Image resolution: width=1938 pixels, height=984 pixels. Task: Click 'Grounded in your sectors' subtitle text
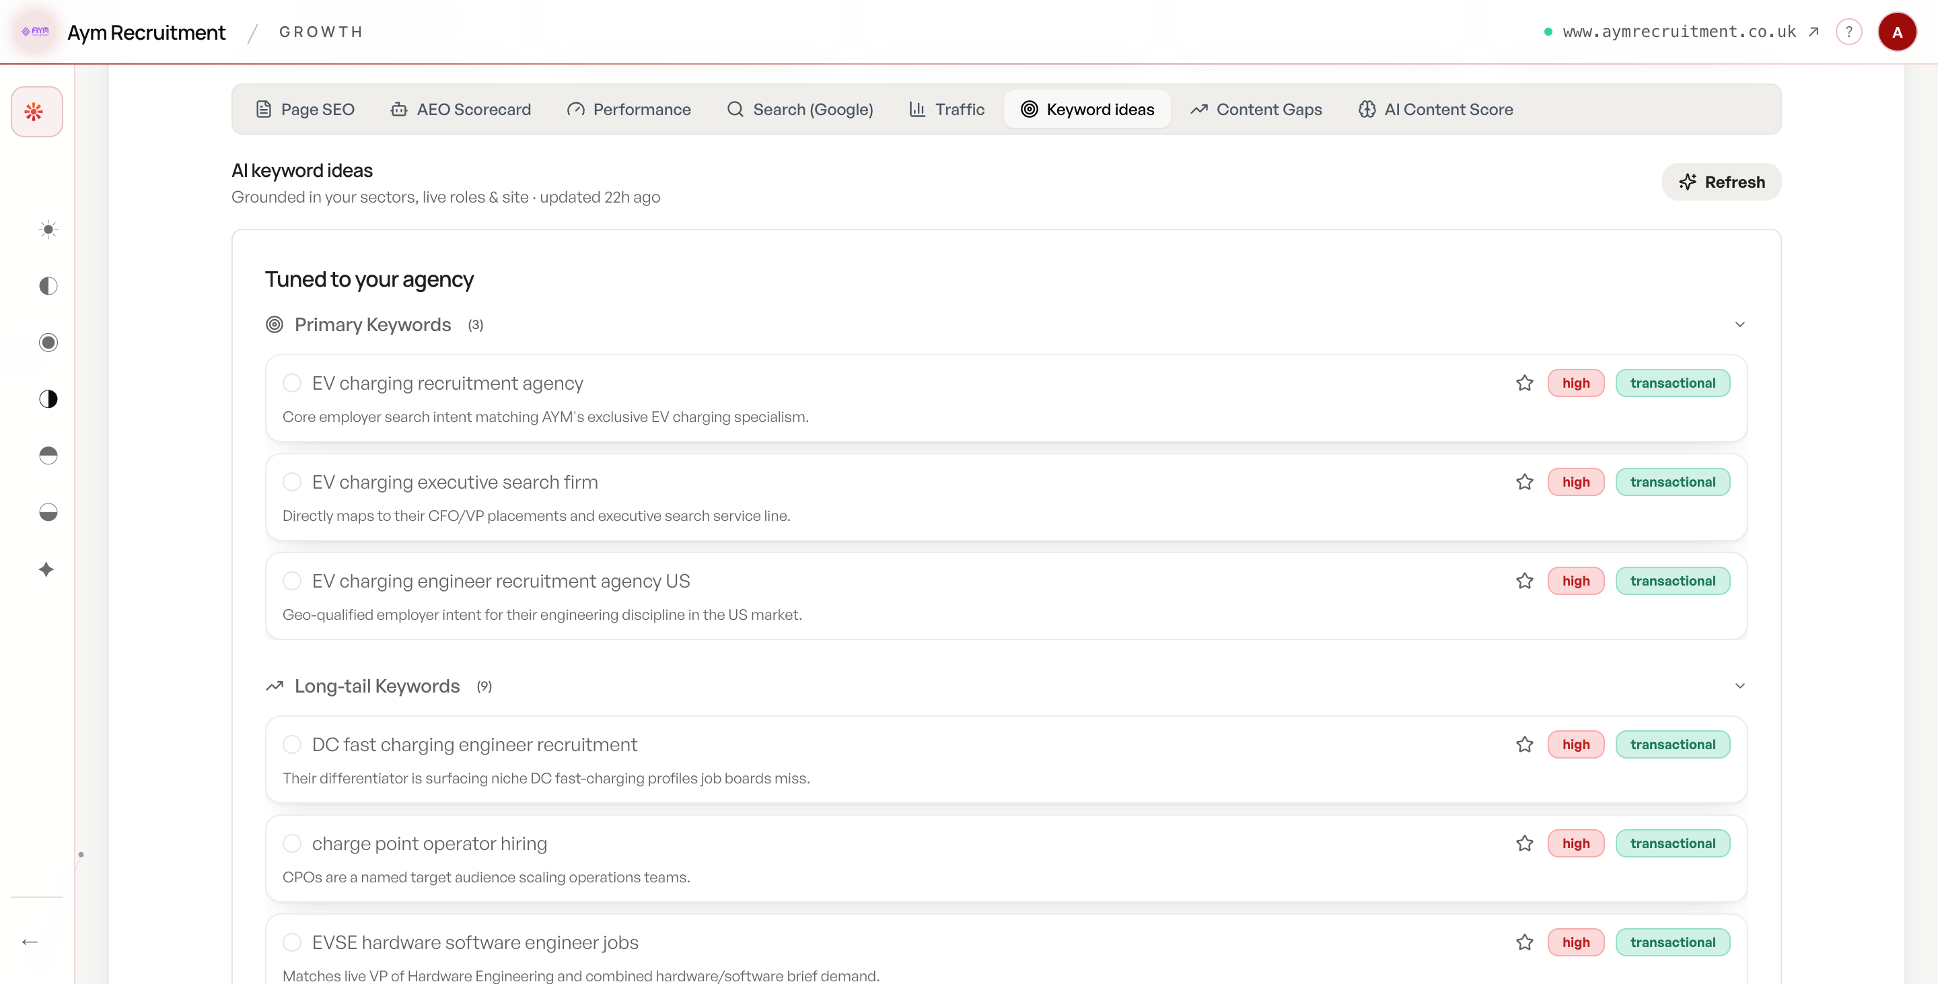[445, 197]
